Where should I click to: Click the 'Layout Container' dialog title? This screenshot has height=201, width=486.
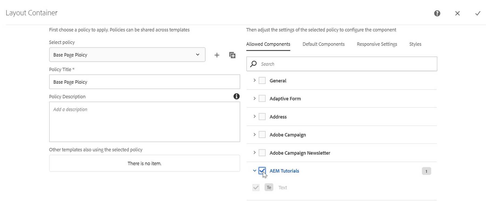point(32,13)
